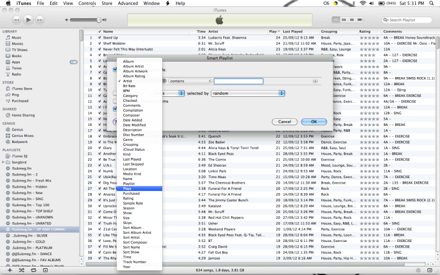Viewport: 440px width, 275px height.
Task: Click the Search Playlist field
Action: (x=407, y=20)
